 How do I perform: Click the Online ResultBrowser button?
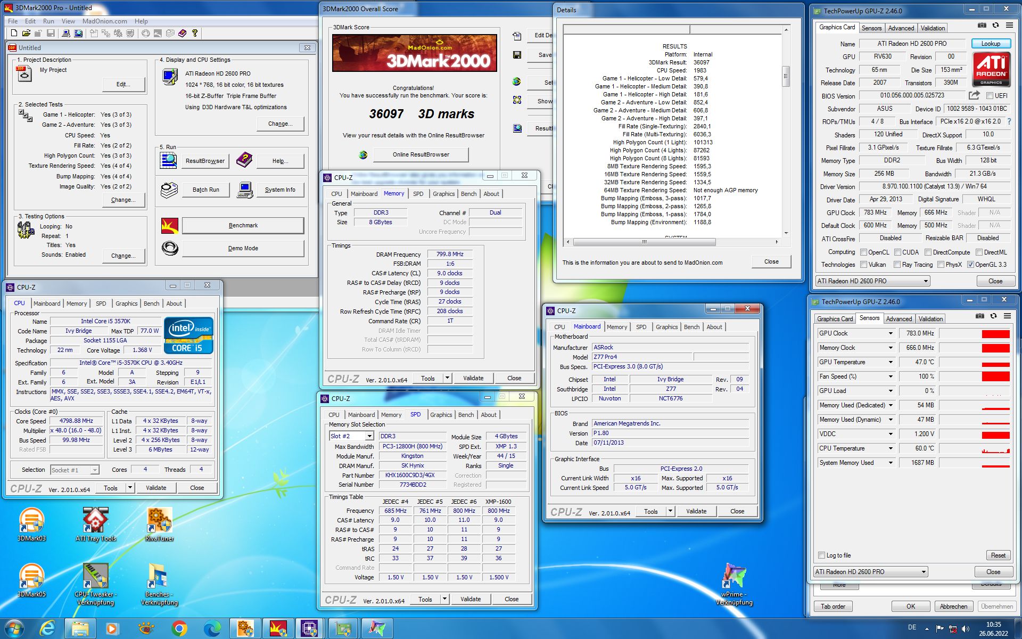point(421,155)
